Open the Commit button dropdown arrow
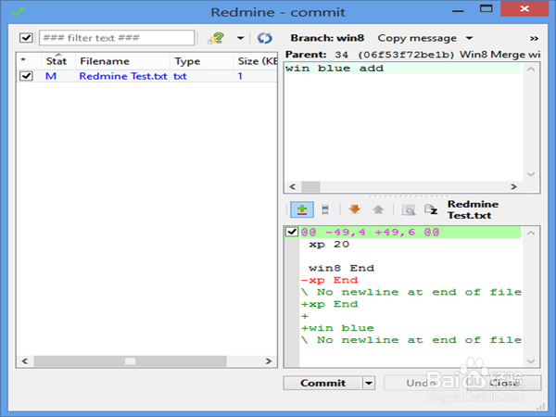 [369, 383]
